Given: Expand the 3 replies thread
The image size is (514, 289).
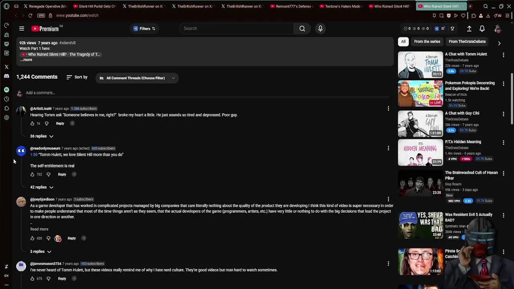Looking at the screenshot, I should coord(41,252).
